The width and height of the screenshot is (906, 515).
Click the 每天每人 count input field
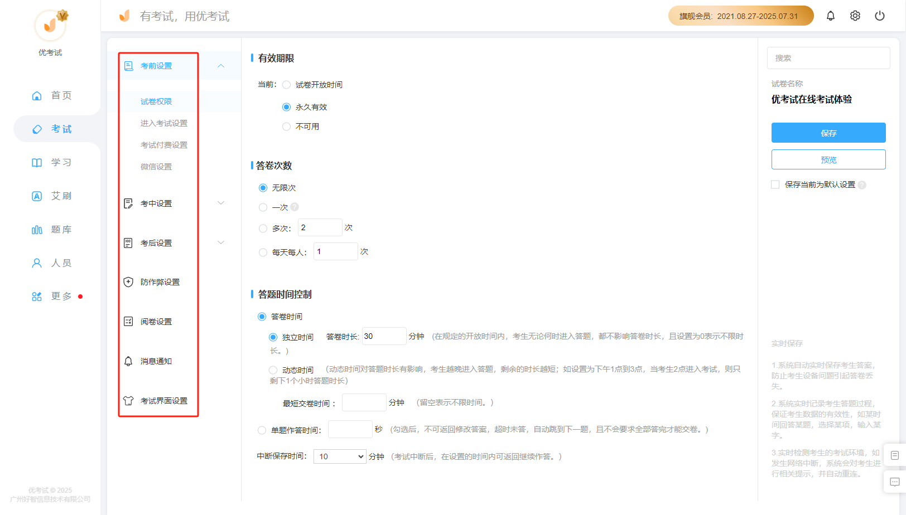[x=335, y=251]
